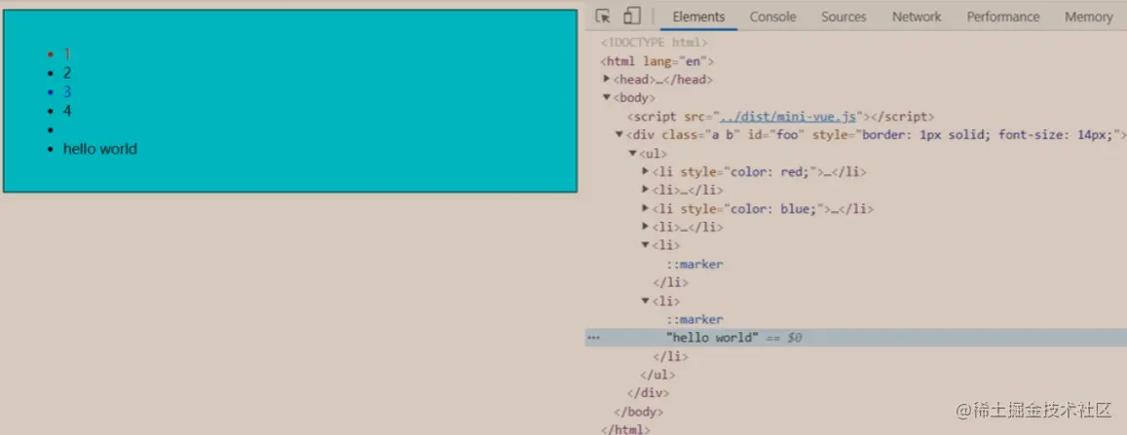
Task: Collapse the empty fifth li node
Action: coord(646,245)
